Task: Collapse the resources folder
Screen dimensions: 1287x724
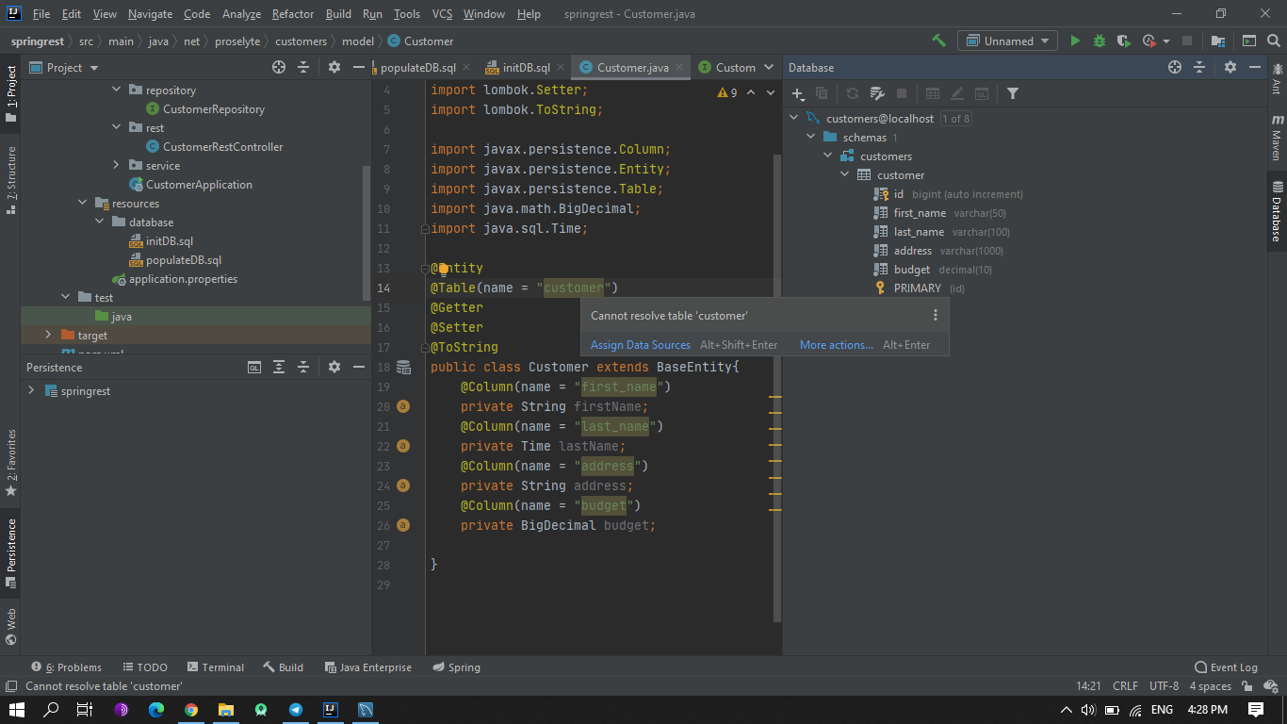Action: point(83,203)
